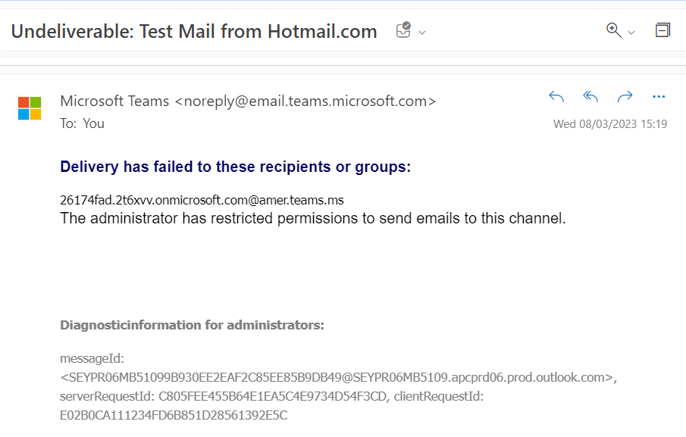Open message in a new window icon
686x437 pixels.
click(663, 30)
